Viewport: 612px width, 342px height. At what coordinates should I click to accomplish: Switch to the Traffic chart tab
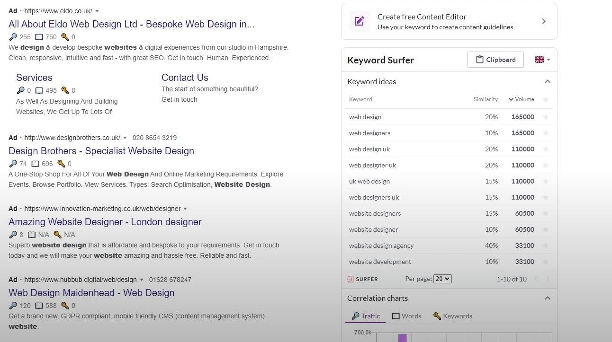[366, 316]
